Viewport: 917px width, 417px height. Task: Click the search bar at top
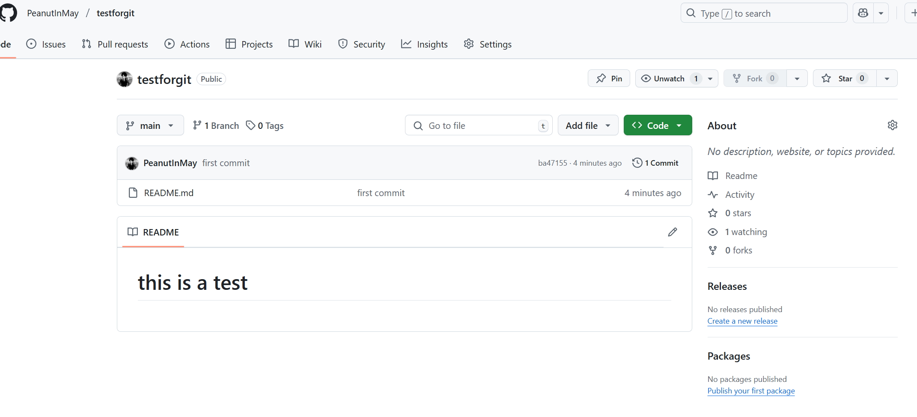[x=764, y=13]
